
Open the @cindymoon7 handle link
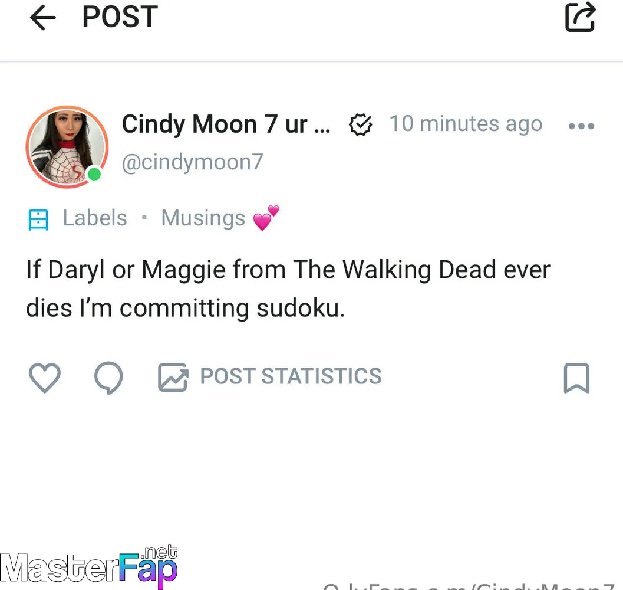(x=192, y=162)
